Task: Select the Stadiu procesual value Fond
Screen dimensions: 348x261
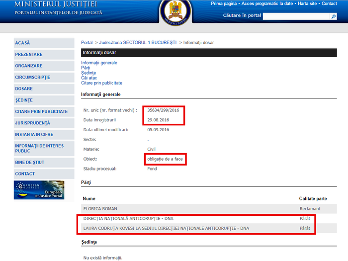Action: pos(152,169)
